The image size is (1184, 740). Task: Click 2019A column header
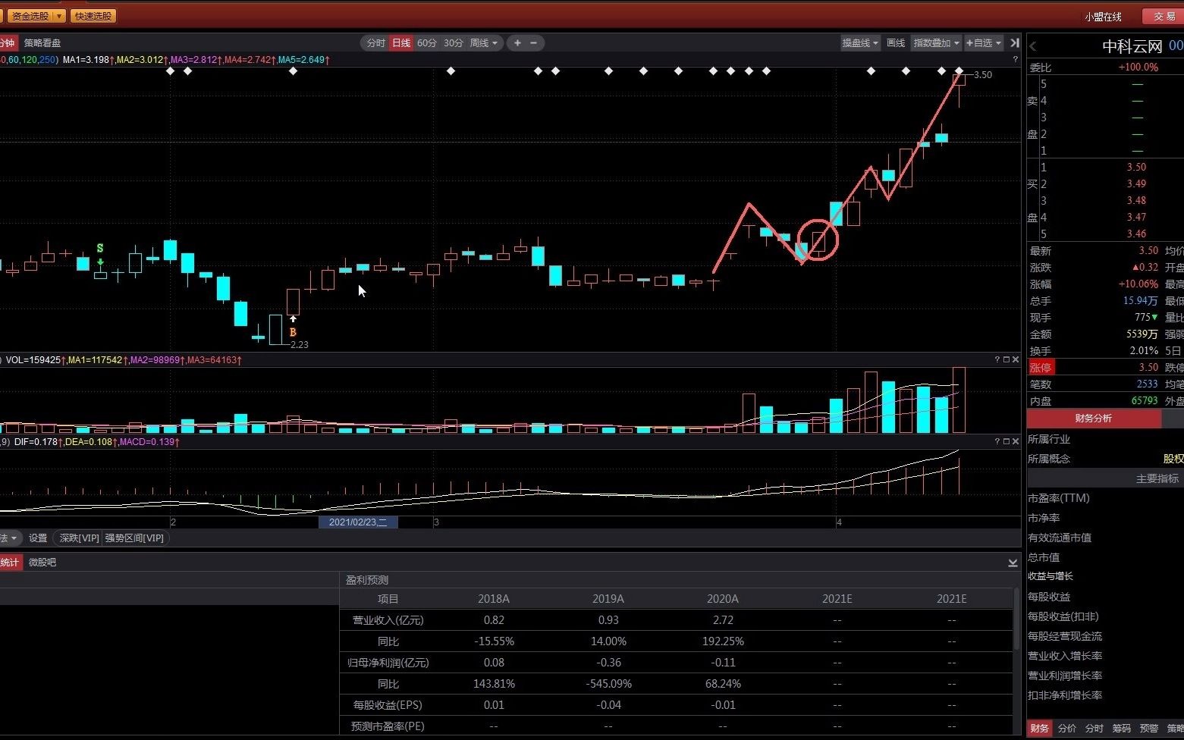[608, 599]
